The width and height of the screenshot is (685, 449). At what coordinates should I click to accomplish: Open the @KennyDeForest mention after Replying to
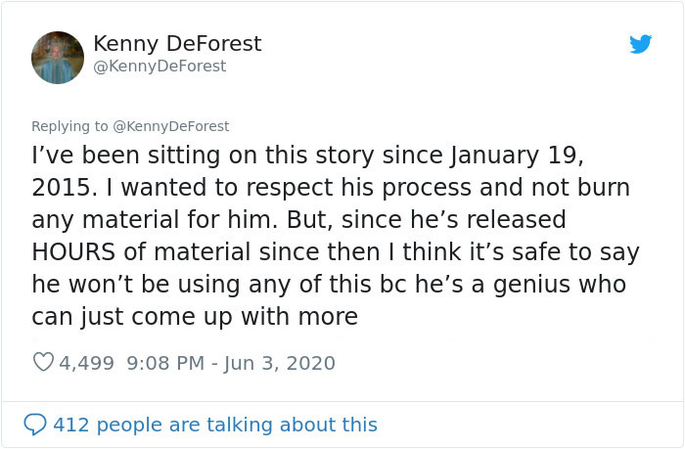[171, 126]
